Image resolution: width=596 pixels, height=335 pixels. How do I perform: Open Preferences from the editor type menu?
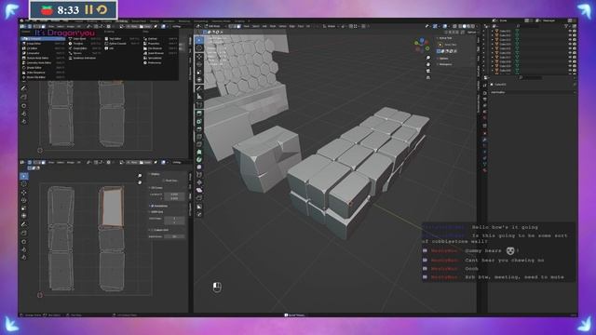click(159, 62)
